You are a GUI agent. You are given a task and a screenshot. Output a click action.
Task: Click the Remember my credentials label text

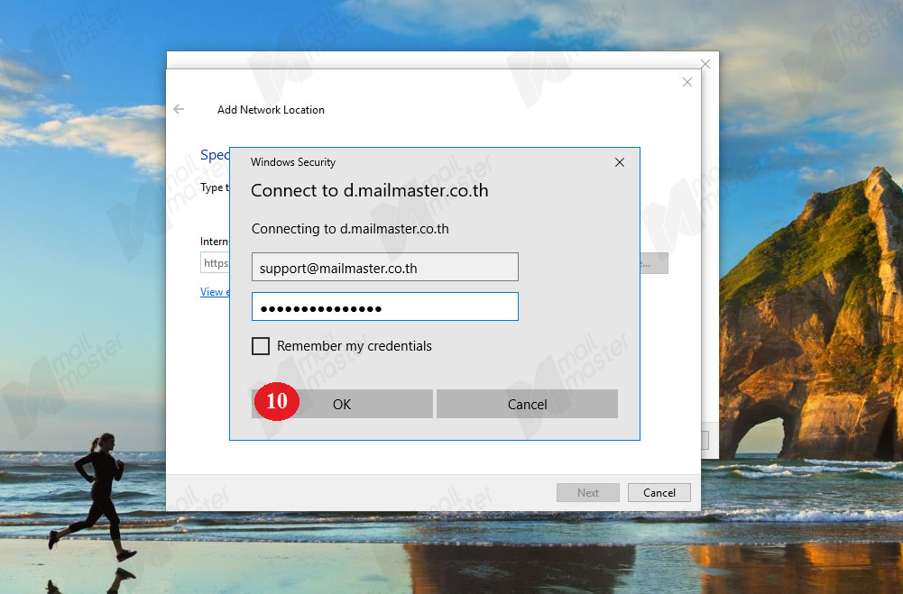pos(355,346)
